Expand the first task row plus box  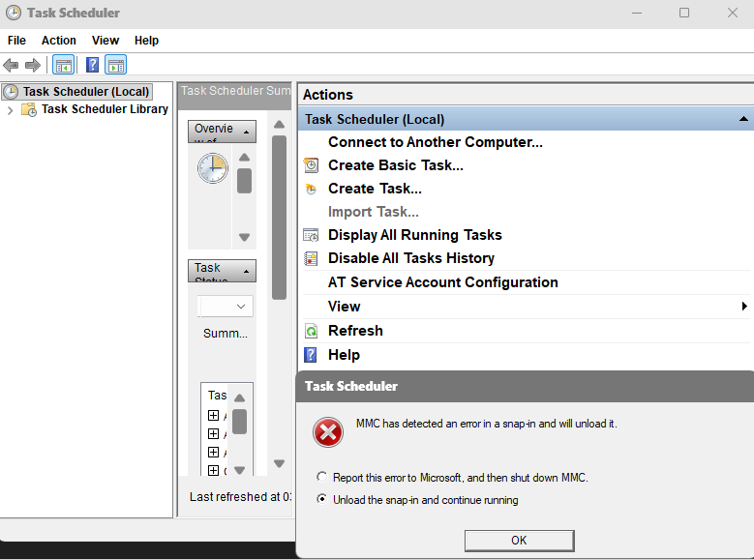pos(213,415)
